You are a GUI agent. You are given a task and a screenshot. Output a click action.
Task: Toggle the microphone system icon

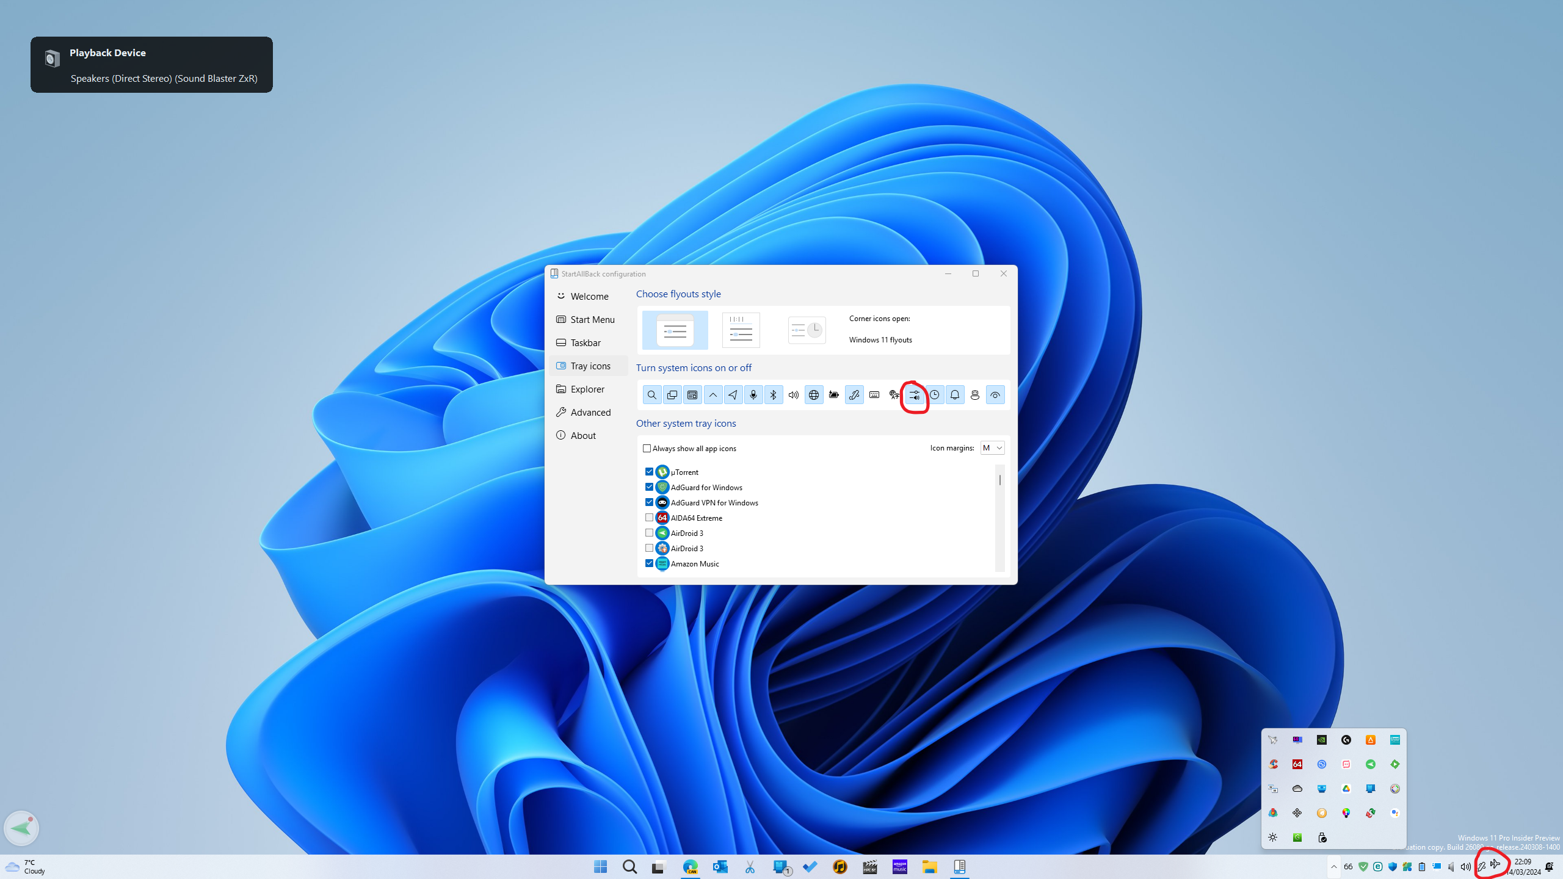(x=753, y=395)
